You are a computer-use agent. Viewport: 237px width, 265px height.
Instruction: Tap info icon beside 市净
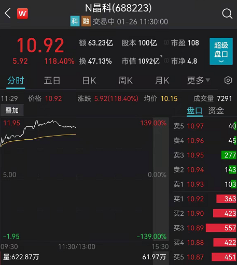166,61
